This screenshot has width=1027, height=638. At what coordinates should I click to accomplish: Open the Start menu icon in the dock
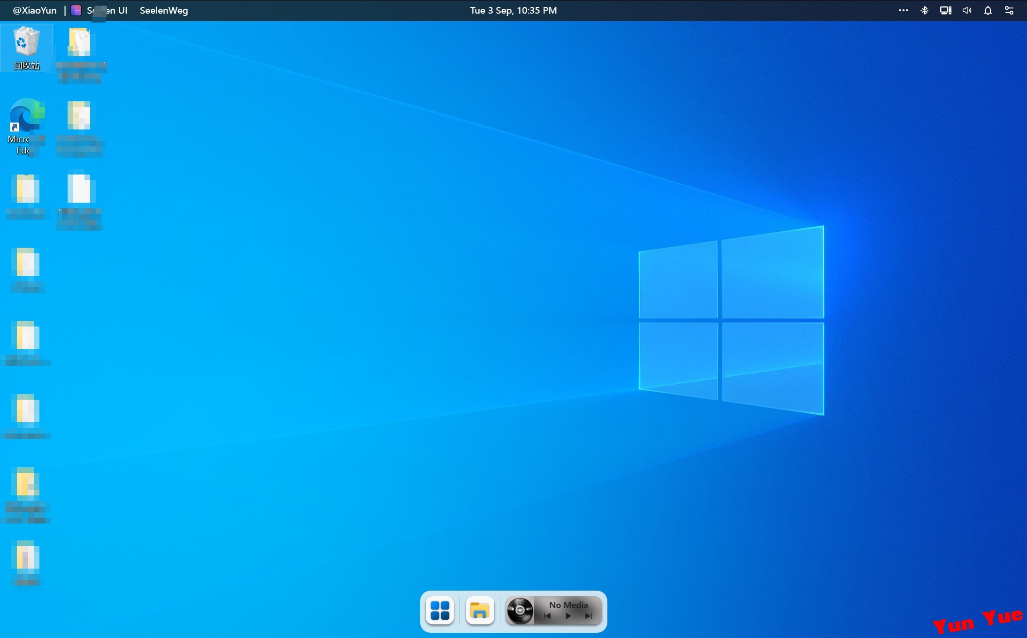click(440, 611)
